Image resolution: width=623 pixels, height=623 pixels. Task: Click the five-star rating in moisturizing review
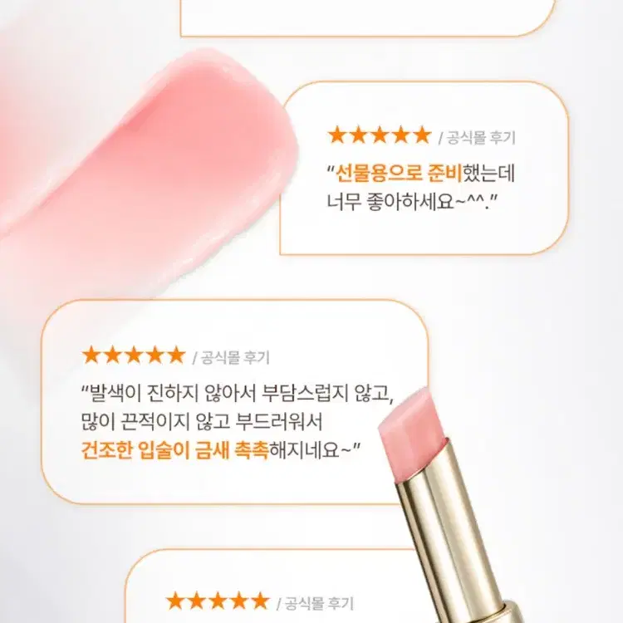click(134, 355)
